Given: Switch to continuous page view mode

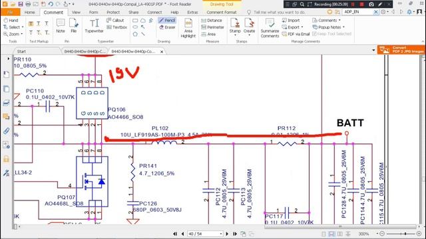Looking at the screenshot, I should (331, 234).
